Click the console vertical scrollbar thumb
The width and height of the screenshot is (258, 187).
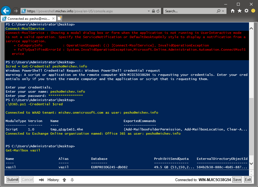click(x=251, y=127)
